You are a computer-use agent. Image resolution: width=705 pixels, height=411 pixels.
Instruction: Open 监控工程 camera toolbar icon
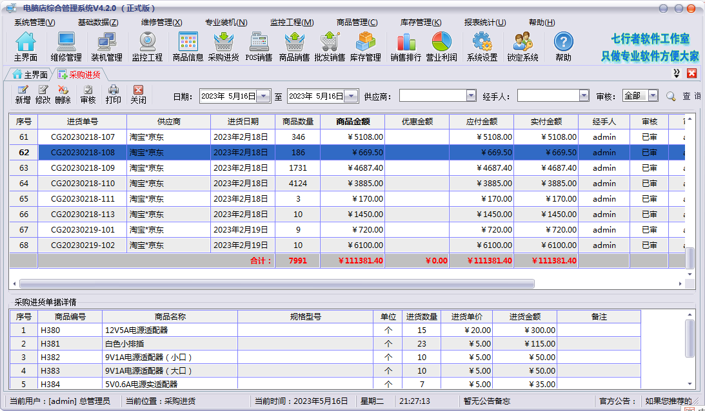147,47
